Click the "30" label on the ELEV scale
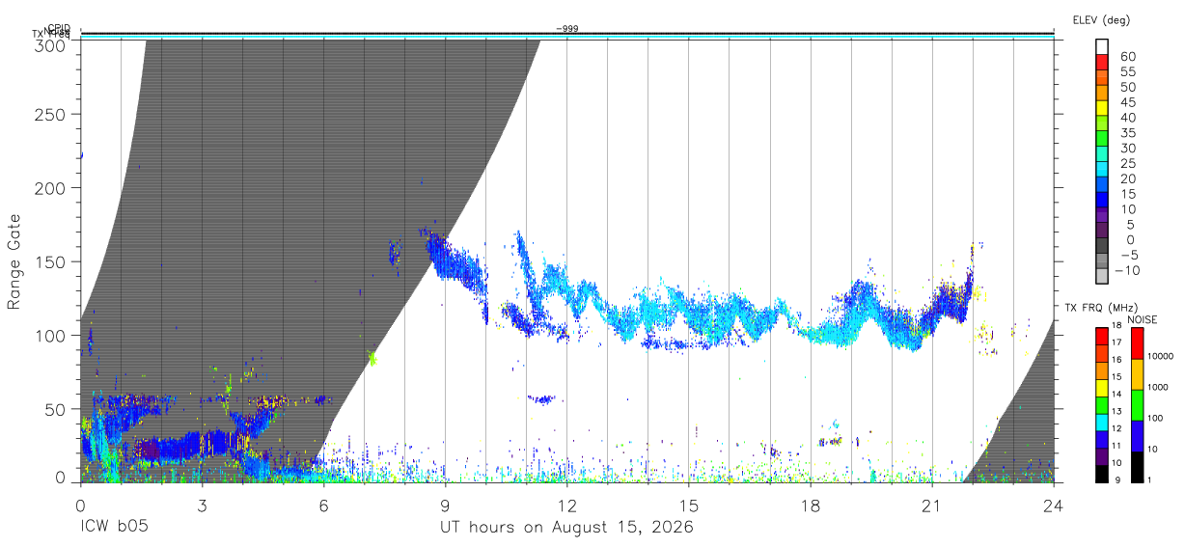The height and width of the screenshot is (547, 1185). [1128, 149]
